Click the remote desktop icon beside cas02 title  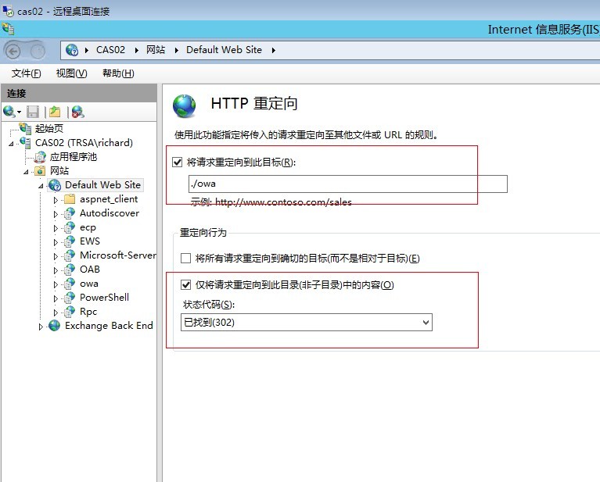pyautogui.click(x=8, y=11)
